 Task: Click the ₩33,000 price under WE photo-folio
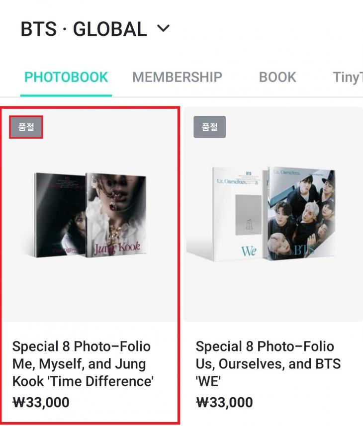click(x=224, y=402)
